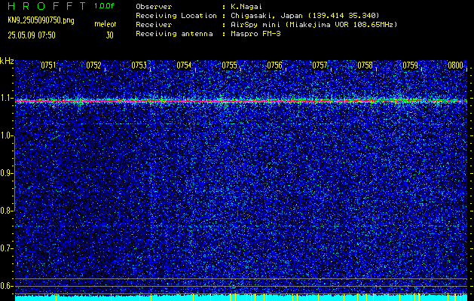Click the meteor count value 30

click(x=109, y=35)
